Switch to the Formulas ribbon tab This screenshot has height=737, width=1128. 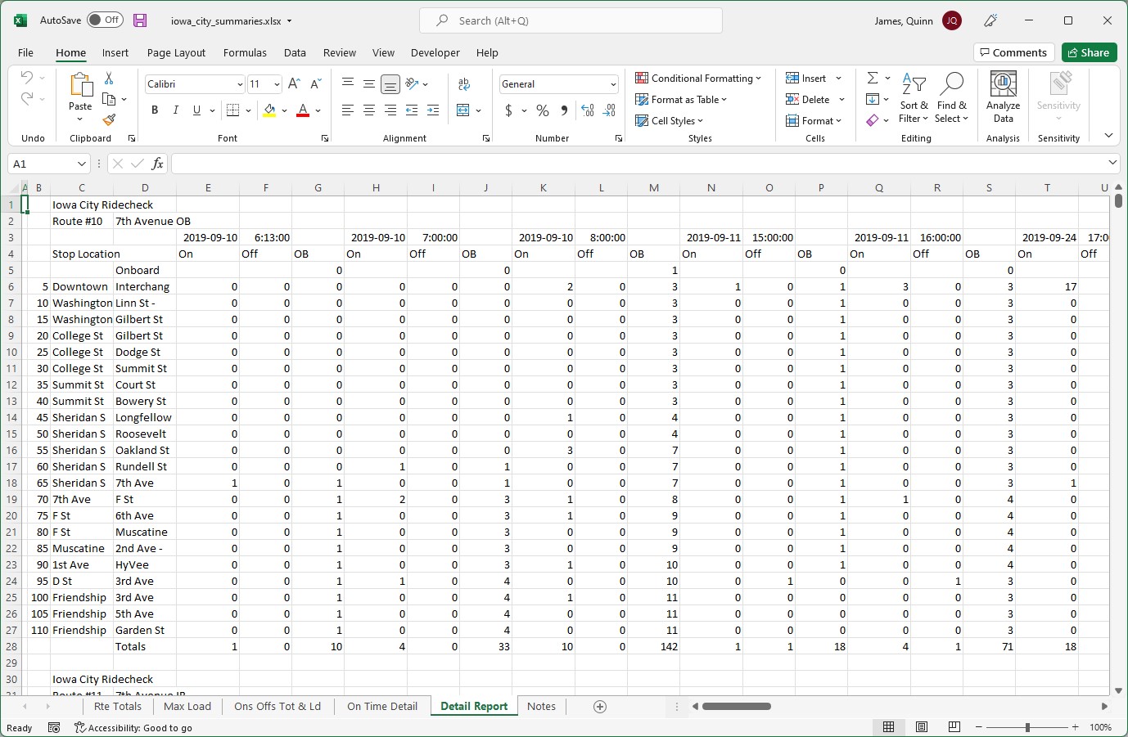coord(245,52)
